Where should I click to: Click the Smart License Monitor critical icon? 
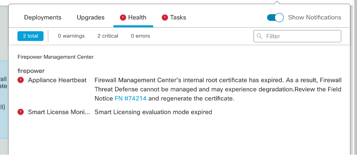[x=21, y=112]
